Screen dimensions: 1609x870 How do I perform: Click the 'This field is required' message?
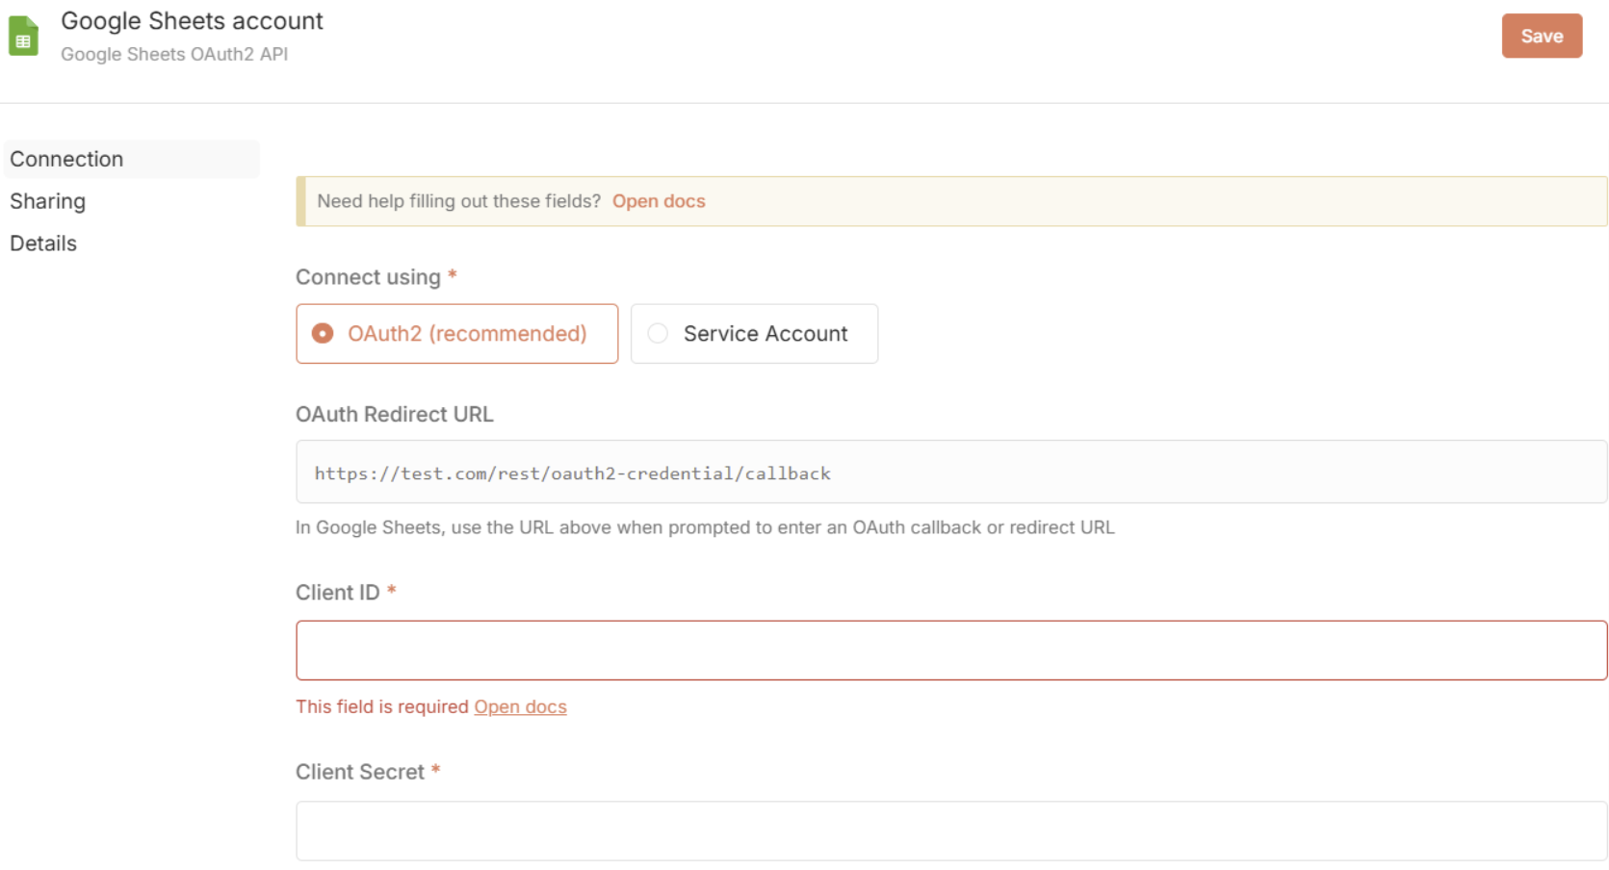(x=382, y=706)
